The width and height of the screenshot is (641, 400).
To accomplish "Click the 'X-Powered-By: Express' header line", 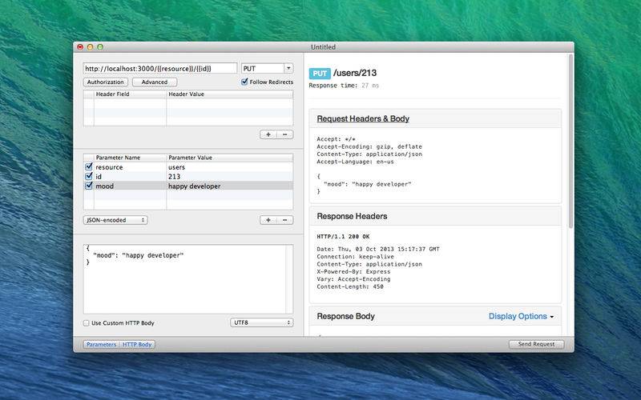I will click(x=353, y=271).
